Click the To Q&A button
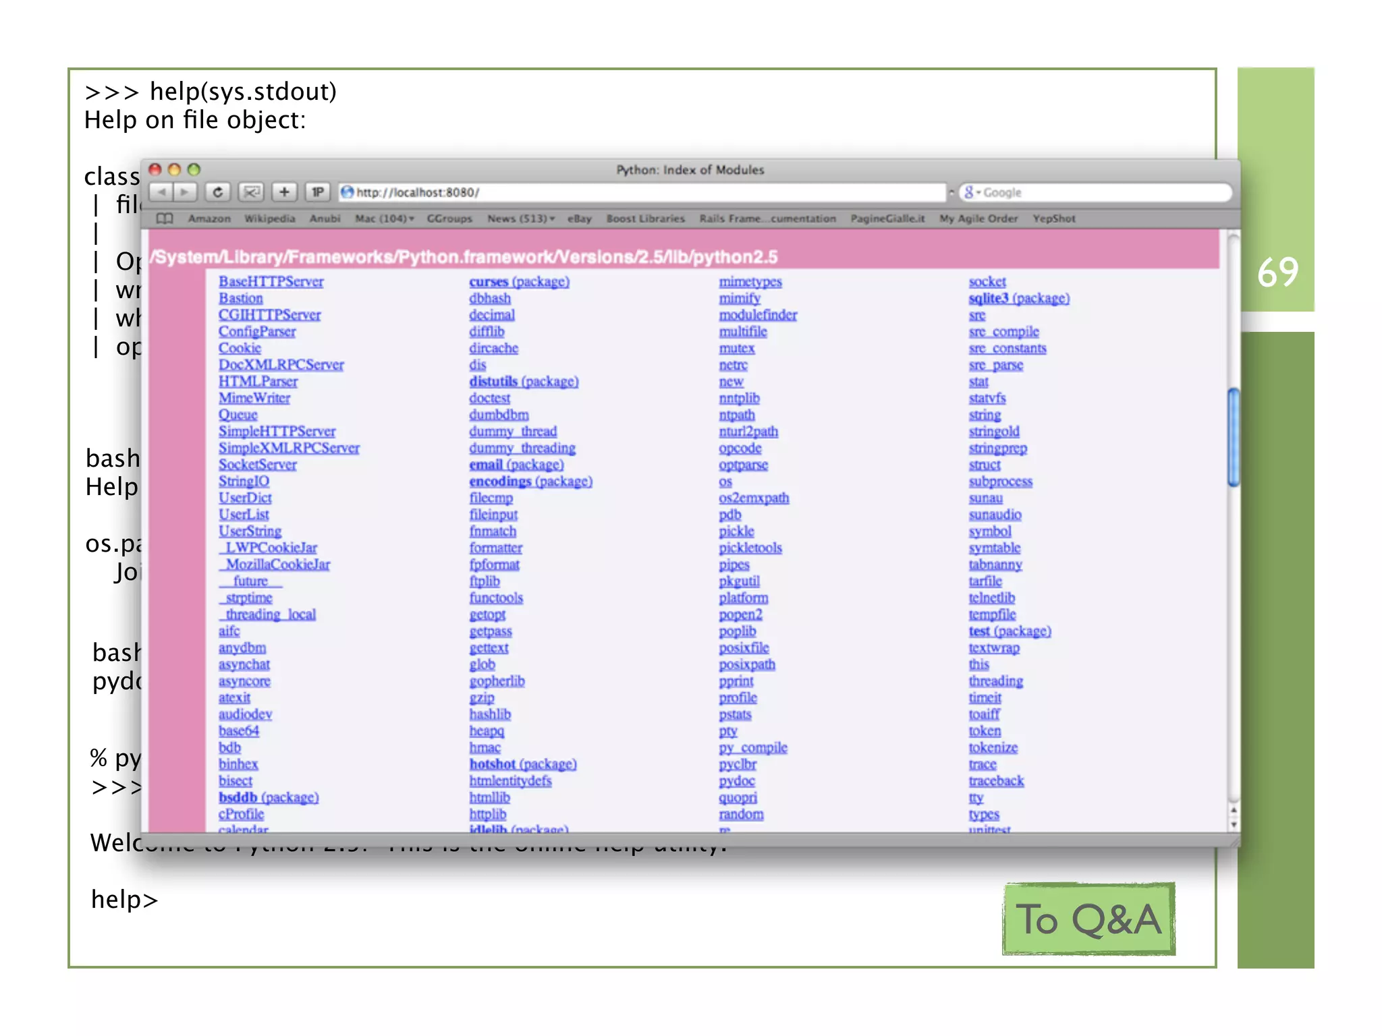Image resolution: width=1382 pixels, height=1036 pixels. click(x=1088, y=919)
